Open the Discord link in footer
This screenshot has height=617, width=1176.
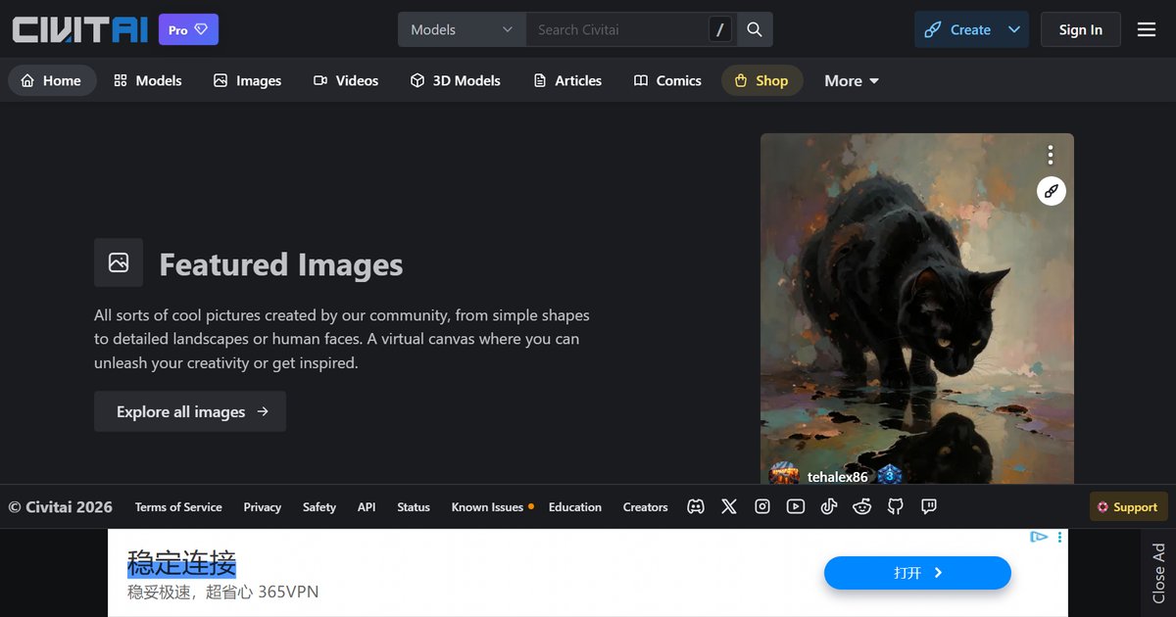pyautogui.click(x=696, y=506)
